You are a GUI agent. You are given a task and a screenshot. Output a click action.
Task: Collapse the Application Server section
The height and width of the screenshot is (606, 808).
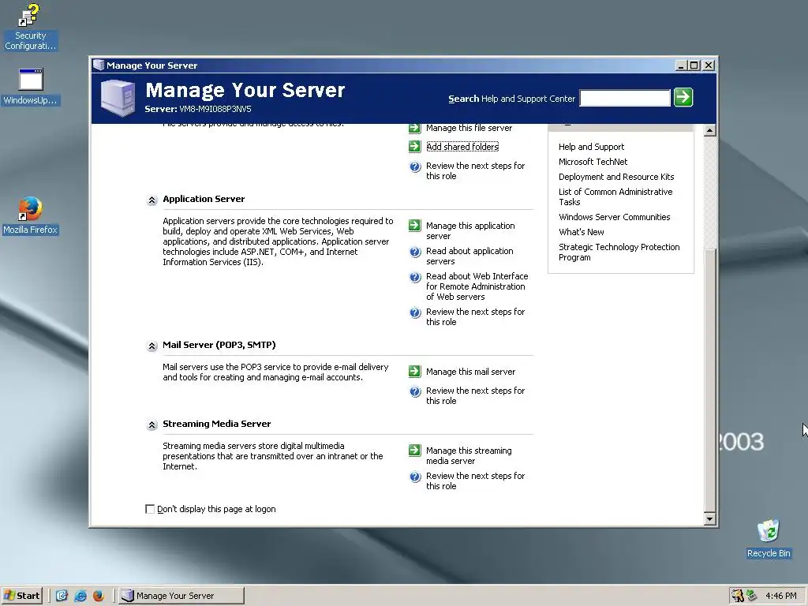click(151, 200)
